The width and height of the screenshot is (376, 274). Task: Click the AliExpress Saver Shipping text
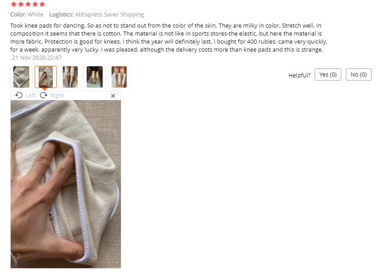point(109,15)
